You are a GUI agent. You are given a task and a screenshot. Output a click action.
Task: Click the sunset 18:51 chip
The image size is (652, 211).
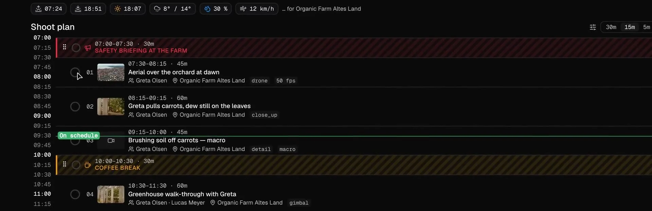tap(88, 9)
